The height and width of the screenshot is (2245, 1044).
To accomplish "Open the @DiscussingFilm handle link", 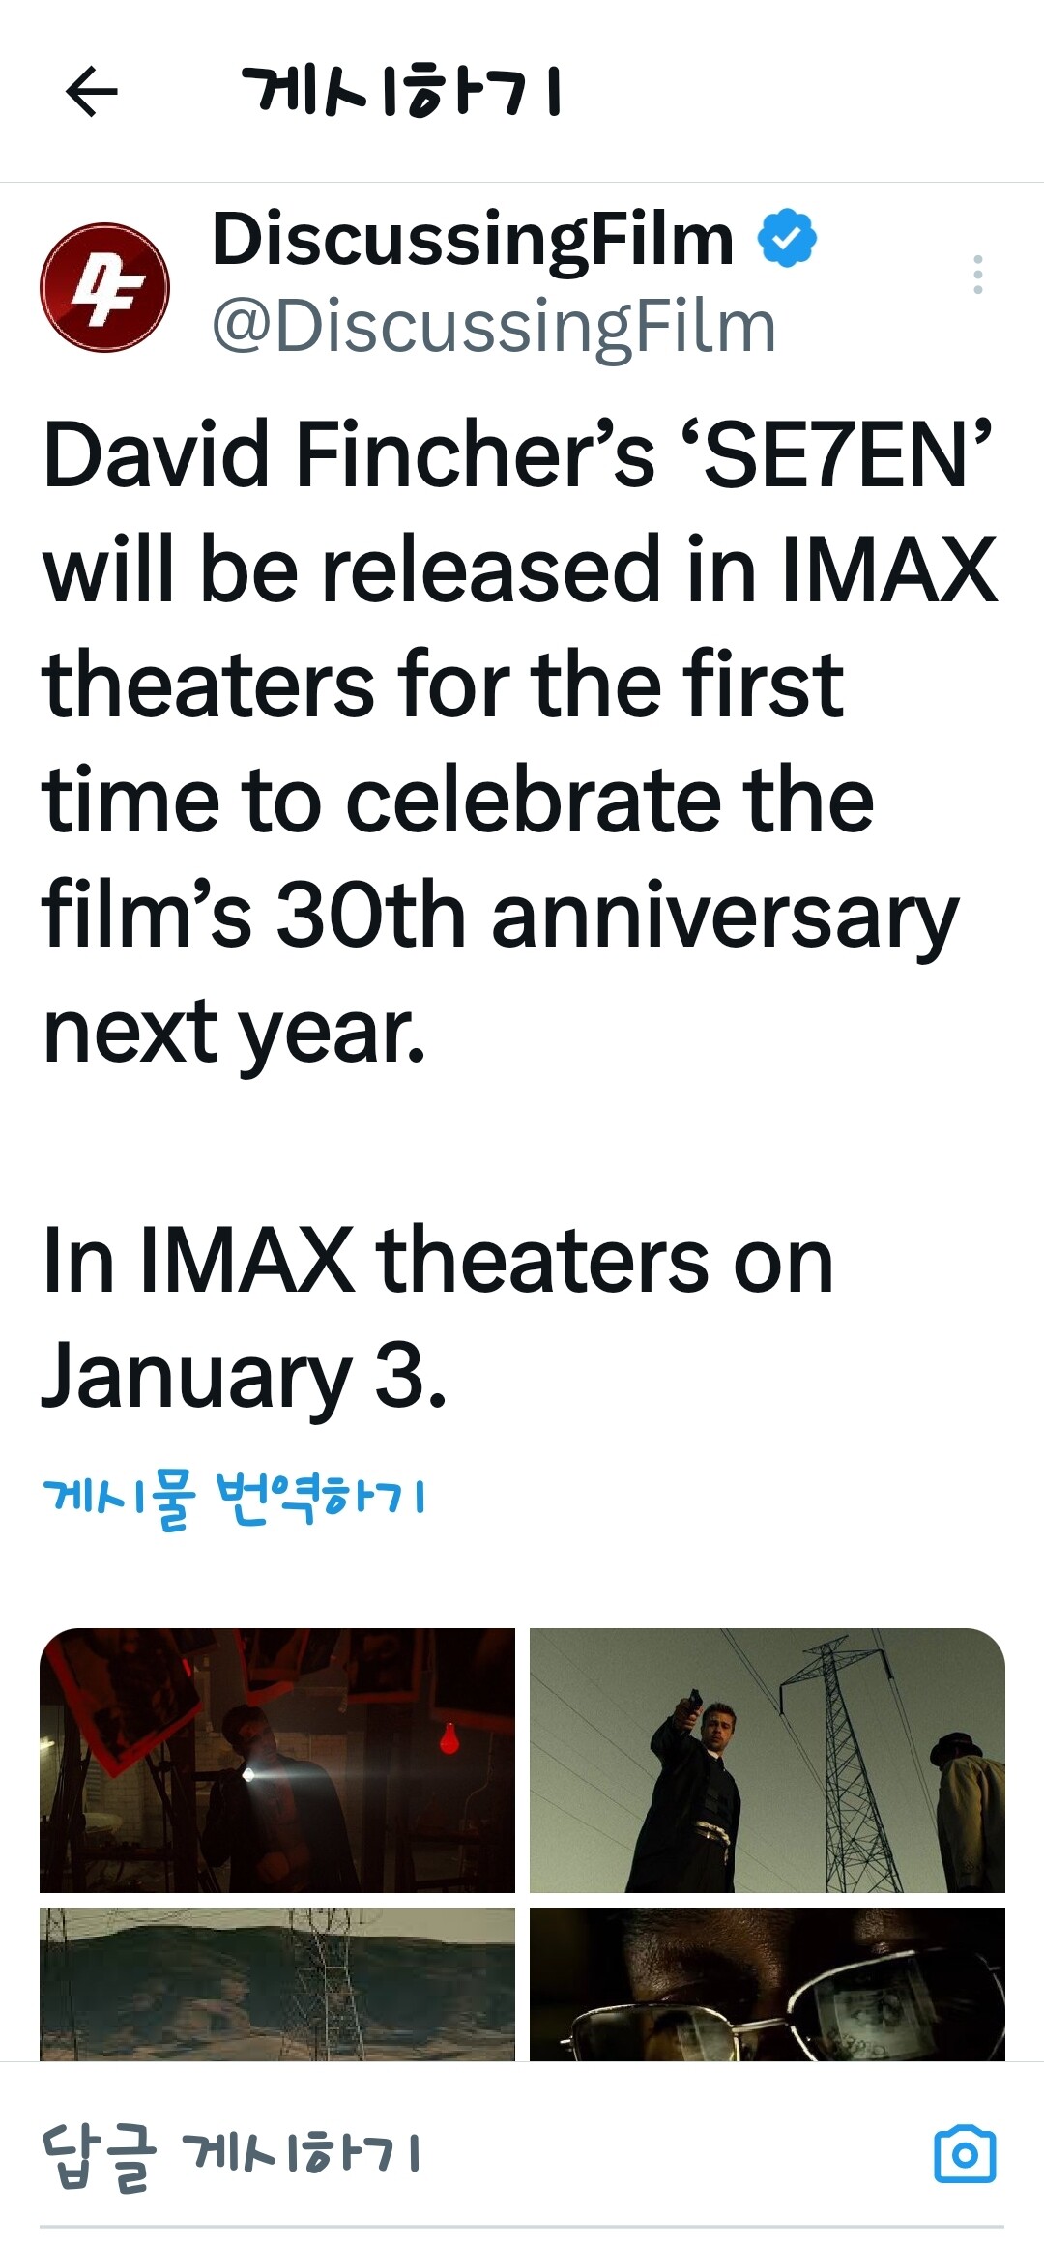I will click(x=494, y=326).
